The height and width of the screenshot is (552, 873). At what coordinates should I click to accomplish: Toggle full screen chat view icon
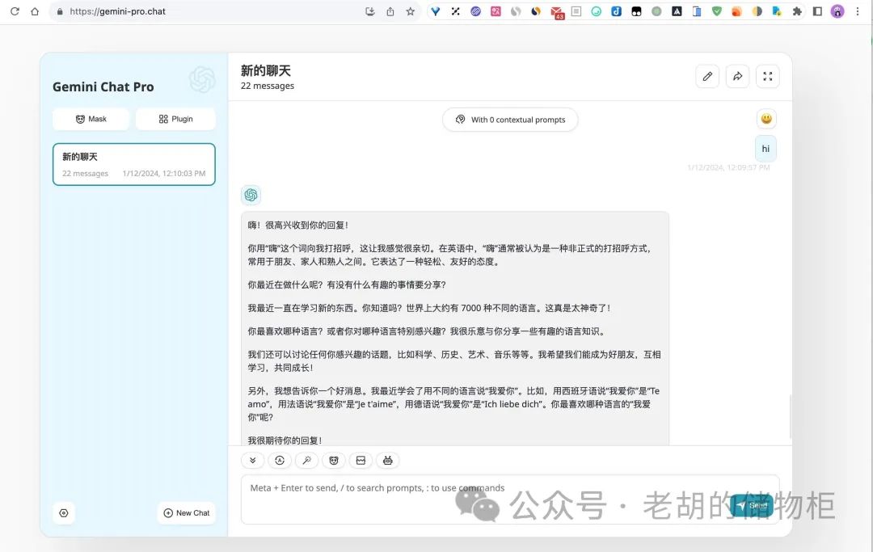(768, 76)
